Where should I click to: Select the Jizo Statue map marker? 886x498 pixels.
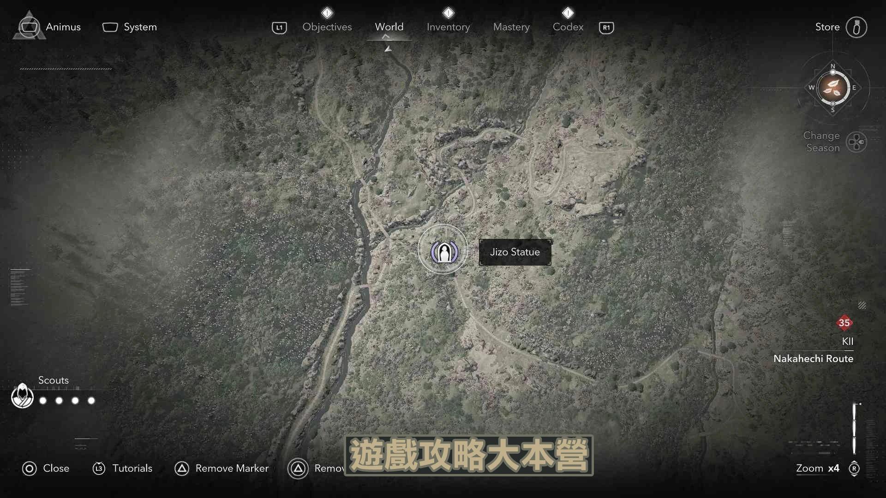tap(443, 252)
